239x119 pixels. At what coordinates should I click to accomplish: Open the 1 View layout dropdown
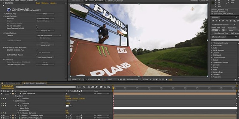(147, 79)
